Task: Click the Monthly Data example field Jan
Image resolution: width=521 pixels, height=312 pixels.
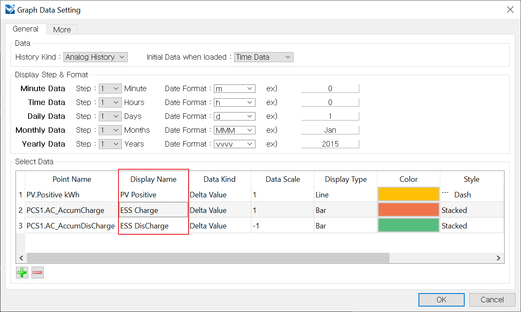Action: click(330, 130)
